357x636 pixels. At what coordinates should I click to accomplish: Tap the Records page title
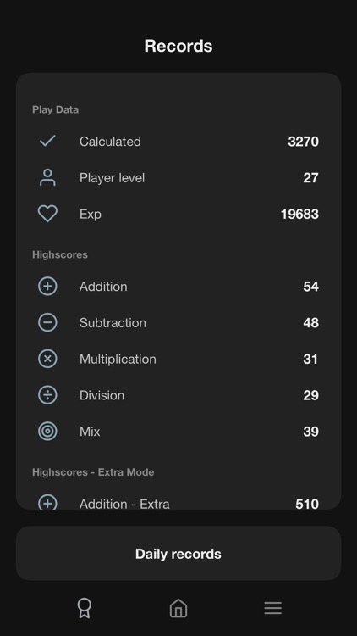click(178, 46)
